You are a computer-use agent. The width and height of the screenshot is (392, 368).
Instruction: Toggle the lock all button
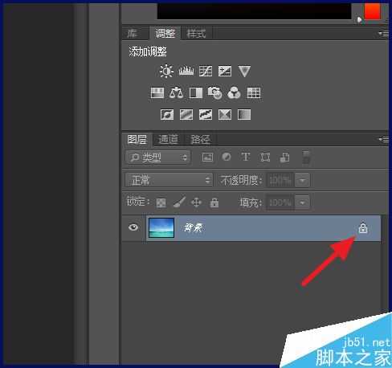pos(214,202)
